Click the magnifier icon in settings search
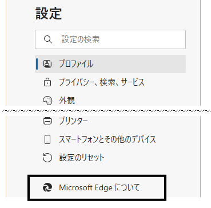Image resolution: width=211 pixels, height=208 pixels. pyautogui.click(x=48, y=39)
